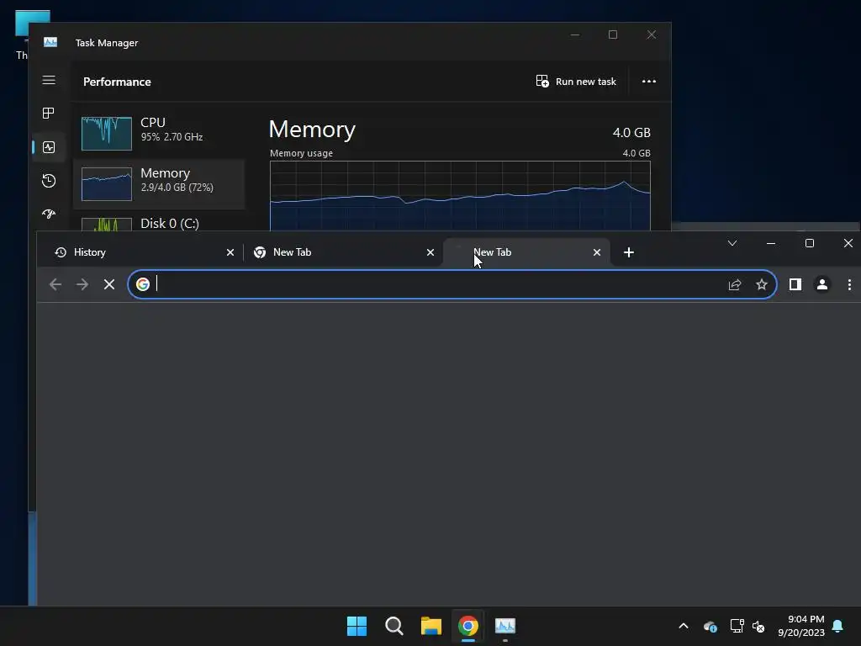Click the Google icon in address bar

tap(143, 284)
